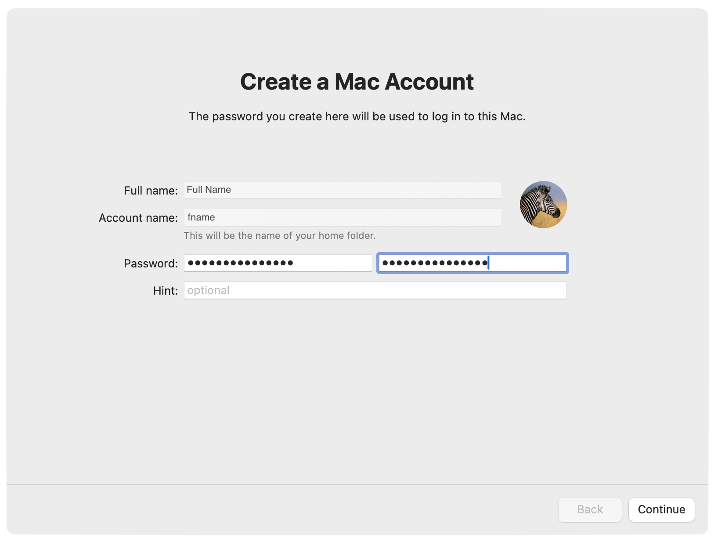Click the "Account name:" label
The width and height of the screenshot is (714, 541).
138,218
